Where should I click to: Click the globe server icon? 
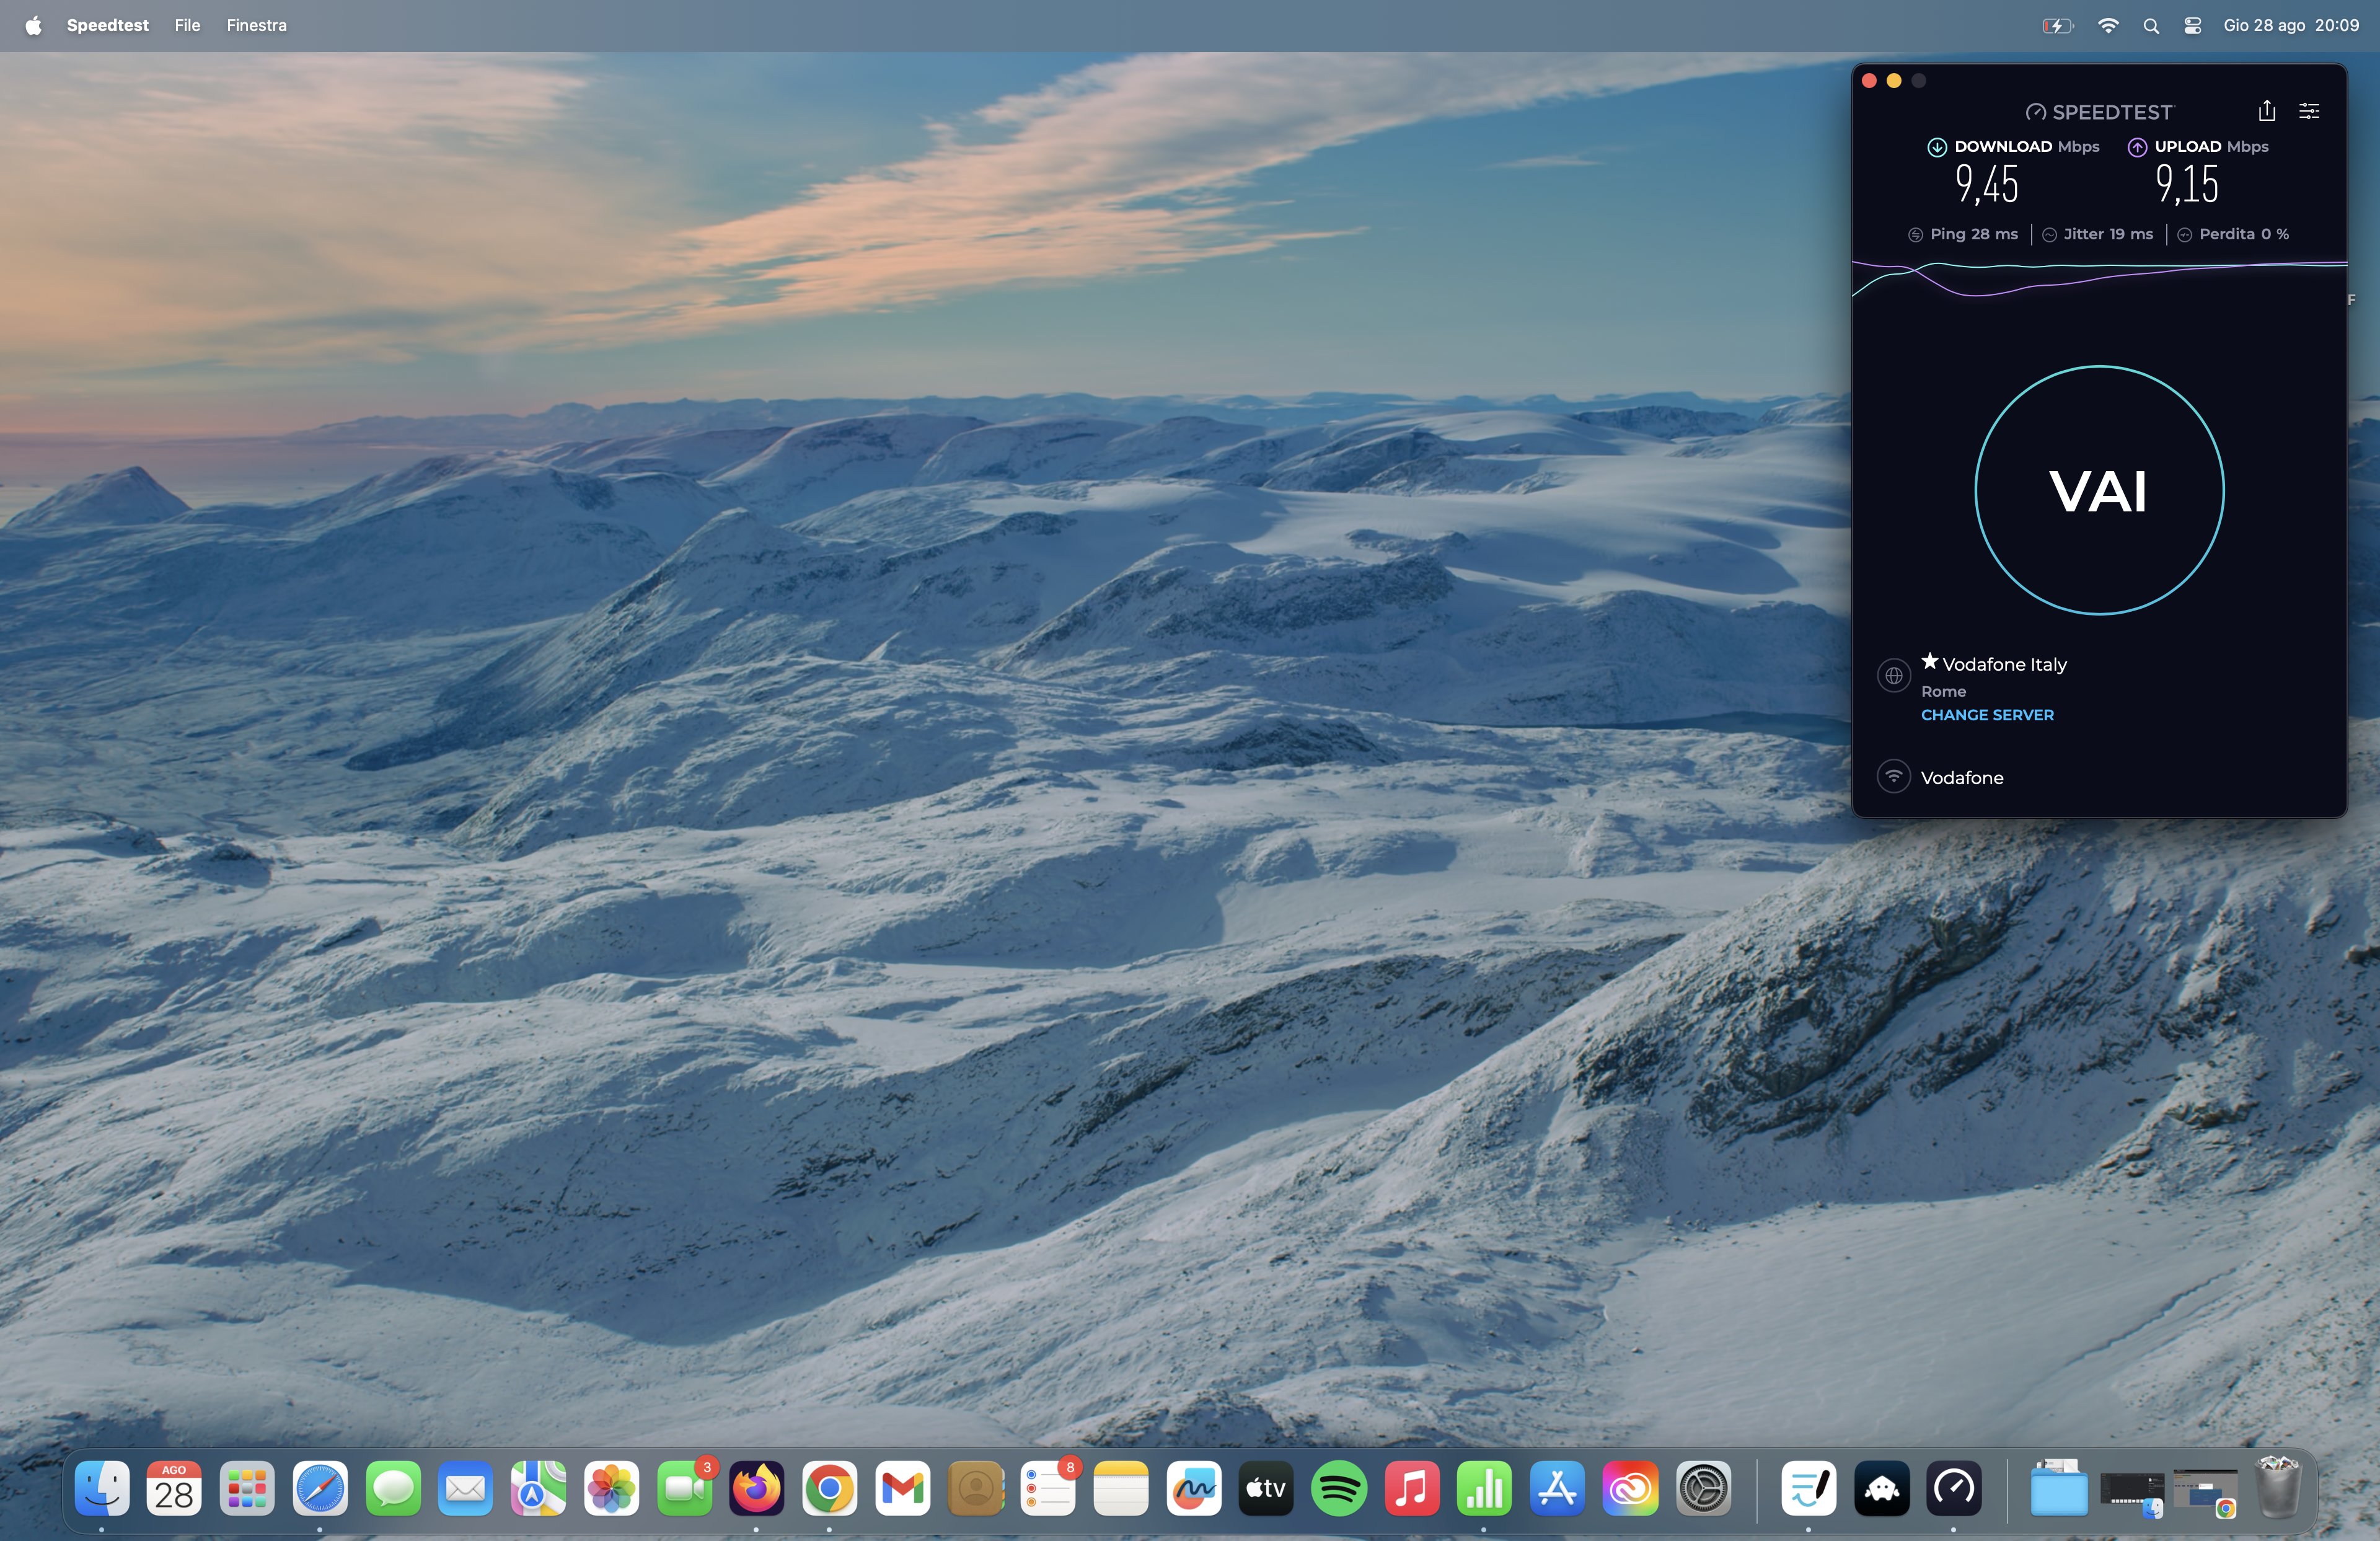click(1893, 676)
